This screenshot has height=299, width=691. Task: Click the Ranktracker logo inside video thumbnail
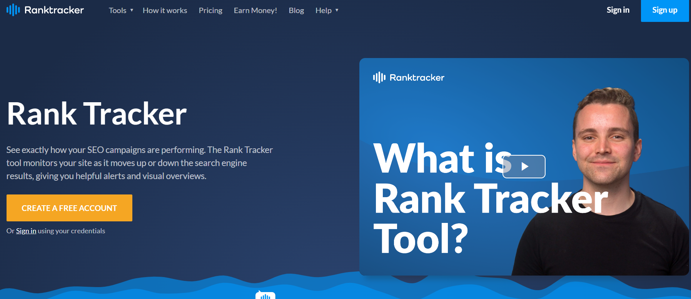pyautogui.click(x=409, y=78)
